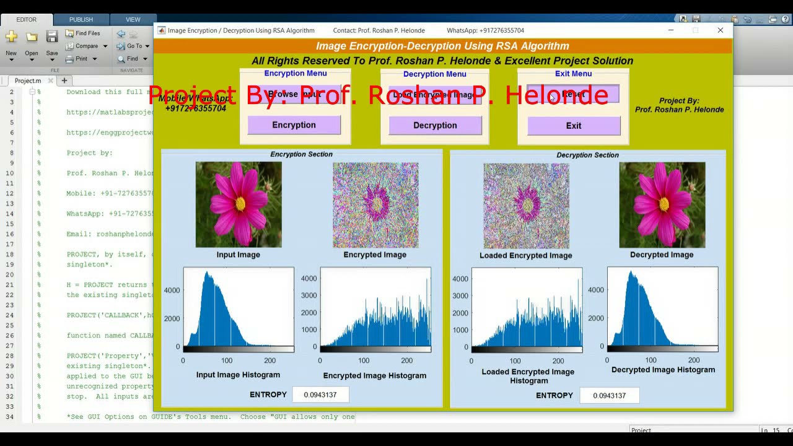The width and height of the screenshot is (793, 446).
Task: Open the Open dropdown arrow
Action: [x=32, y=60]
